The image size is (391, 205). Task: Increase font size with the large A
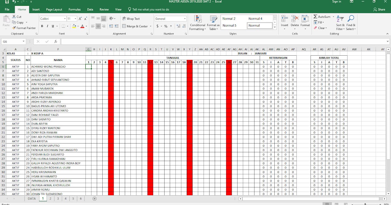click(80, 19)
